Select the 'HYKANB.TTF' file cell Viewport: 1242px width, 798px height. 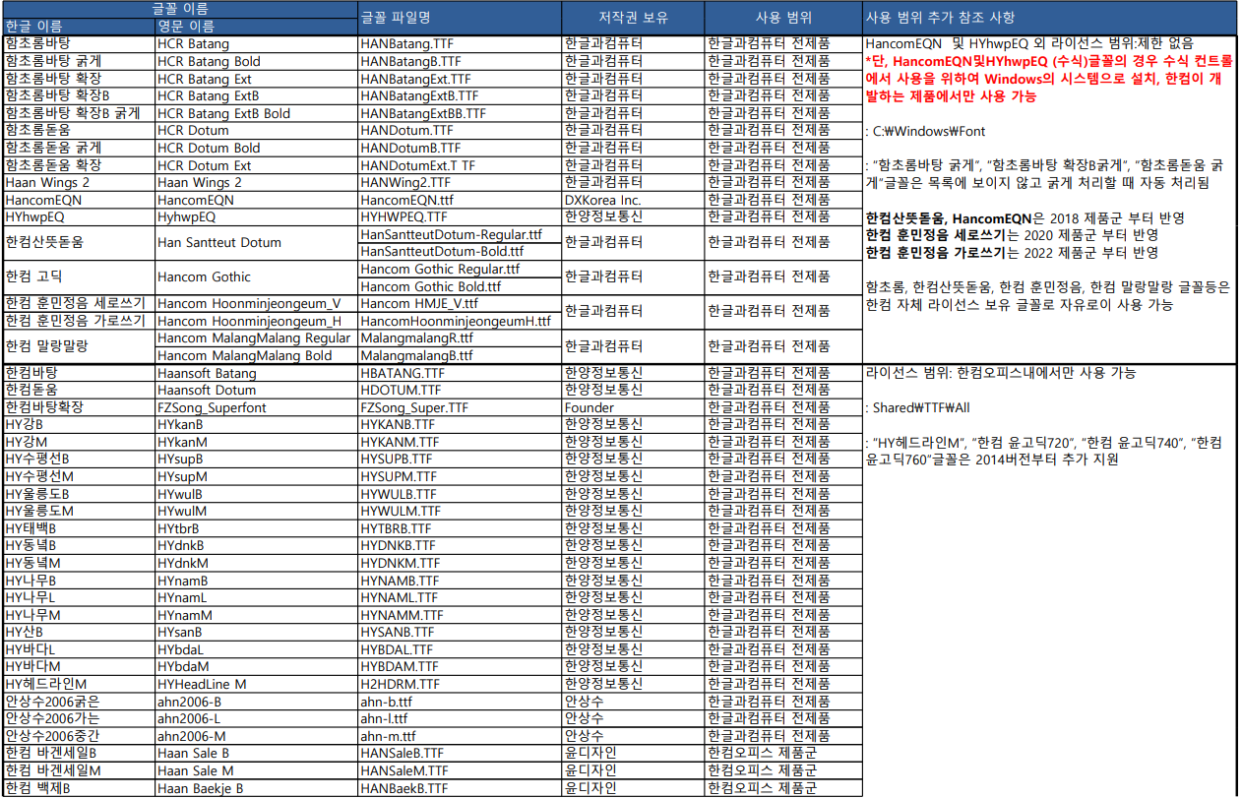[x=460, y=424]
